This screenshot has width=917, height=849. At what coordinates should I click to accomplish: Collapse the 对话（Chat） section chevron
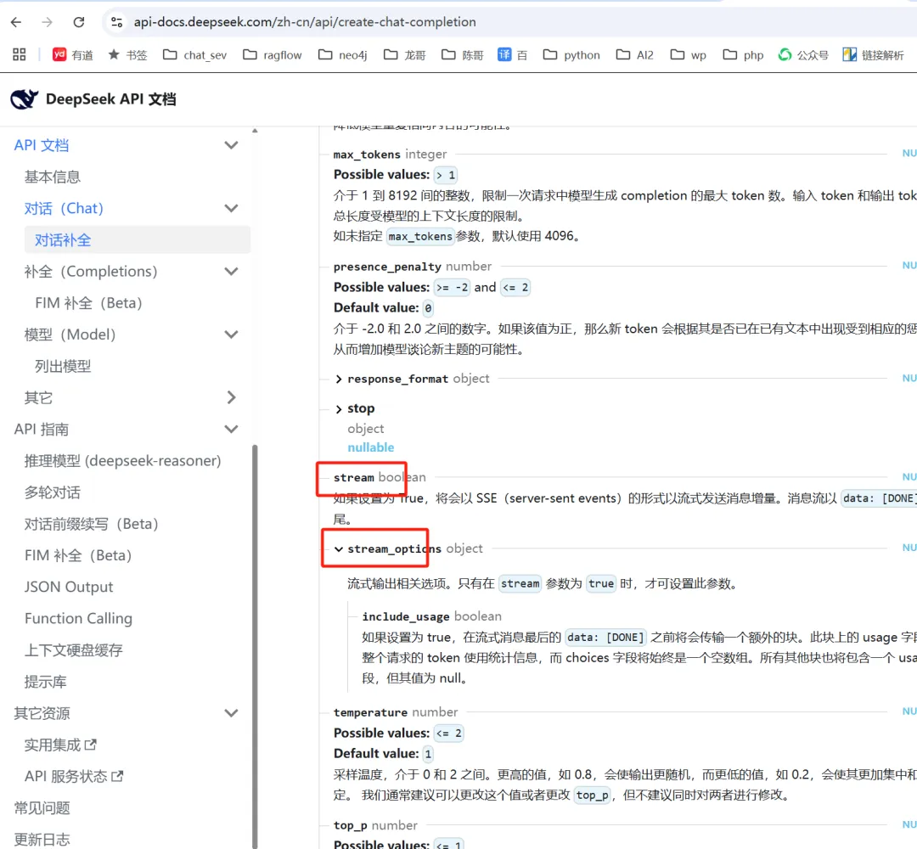point(232,208)
